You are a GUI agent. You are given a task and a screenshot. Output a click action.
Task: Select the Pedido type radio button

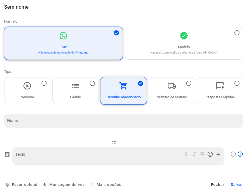92,83
